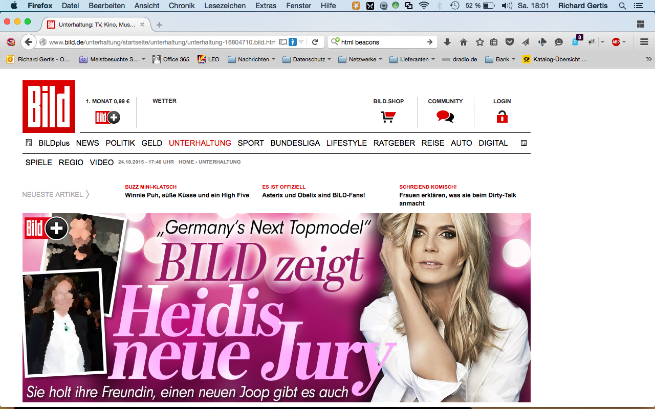Select the VIDEO sub-navigation item
Image resolution: width=655 pixels, height=409 pixels.
pyautogui.click(x=102, y=163)
